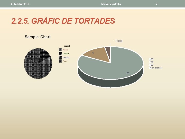Click the "Legend" heading
The image size is (185, 139).
pyautogui.click(x=67, y=46)
